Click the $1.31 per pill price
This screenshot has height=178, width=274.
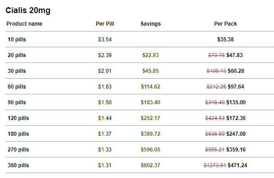click(x=105, y=165)
